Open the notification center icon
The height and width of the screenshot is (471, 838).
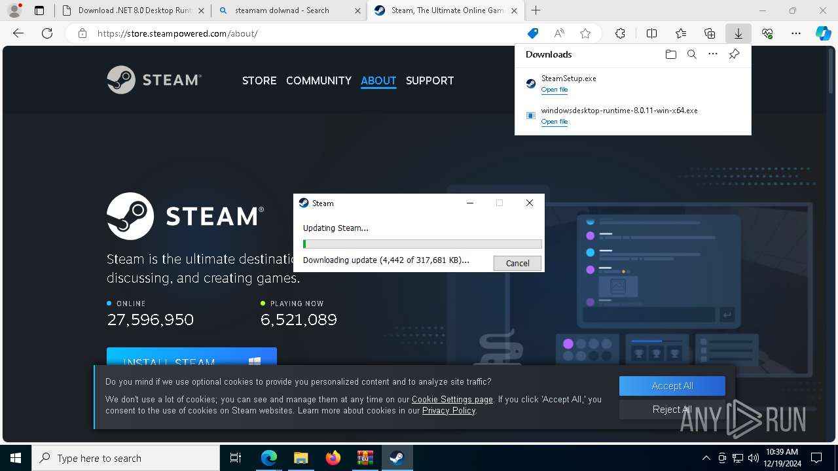(816, 458)
